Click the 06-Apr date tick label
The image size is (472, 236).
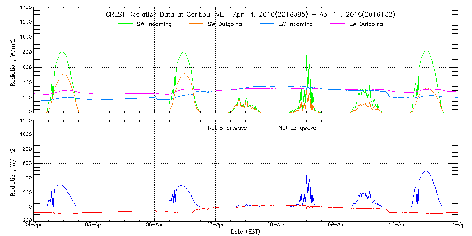pyautogui.click(x=155, y=225)
